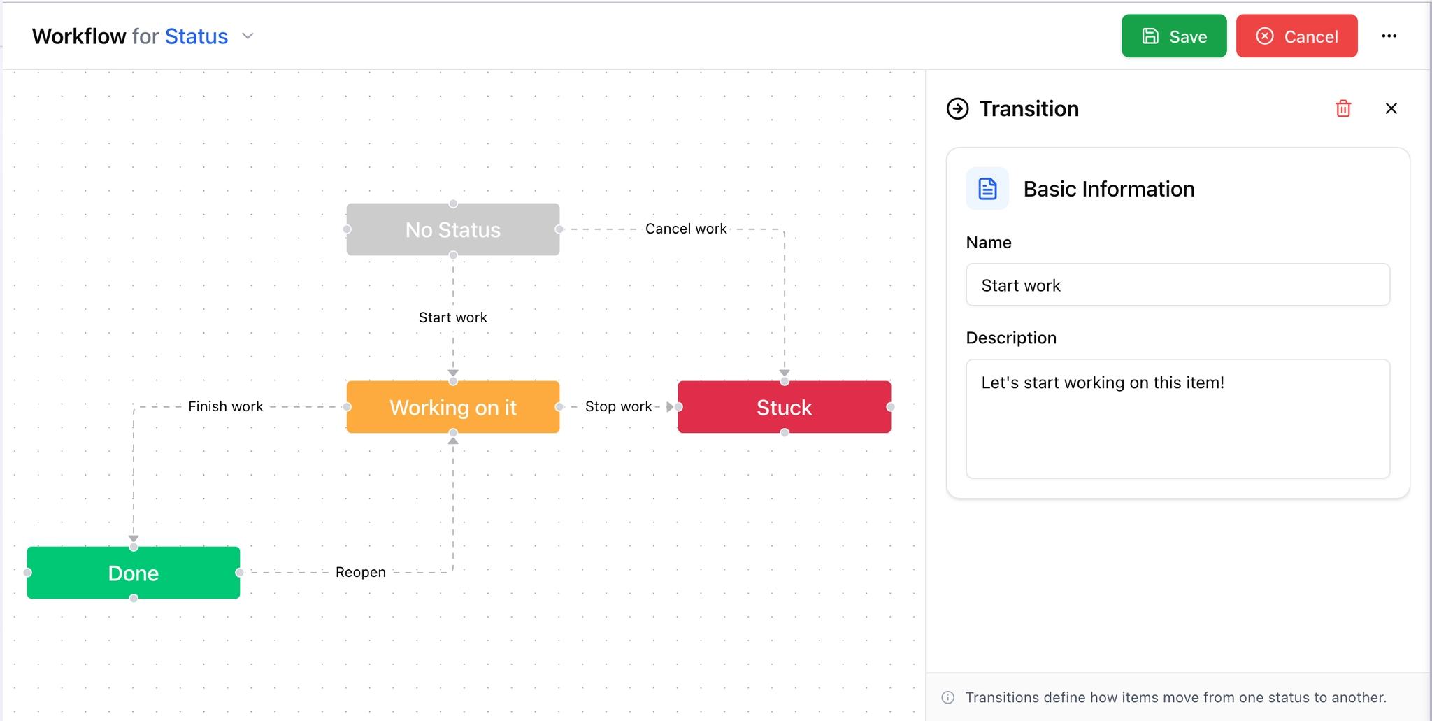Click the info icon in the footer

(948, 697)
